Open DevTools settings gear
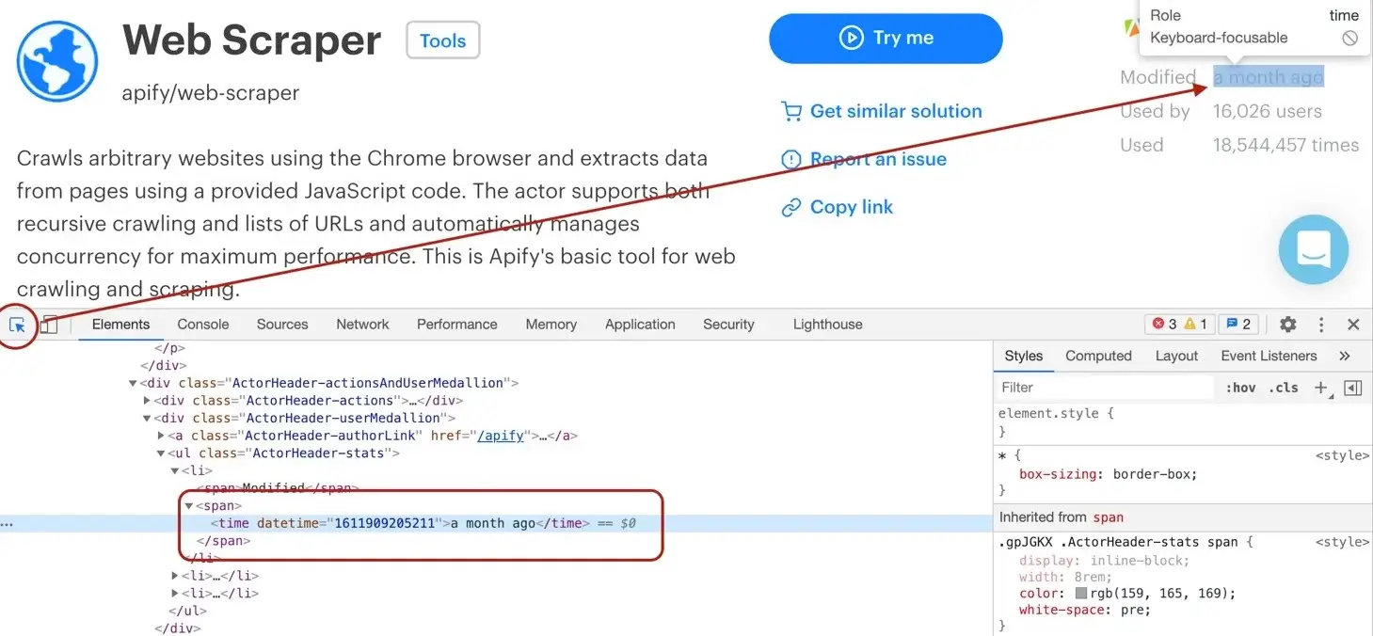 1287,325
